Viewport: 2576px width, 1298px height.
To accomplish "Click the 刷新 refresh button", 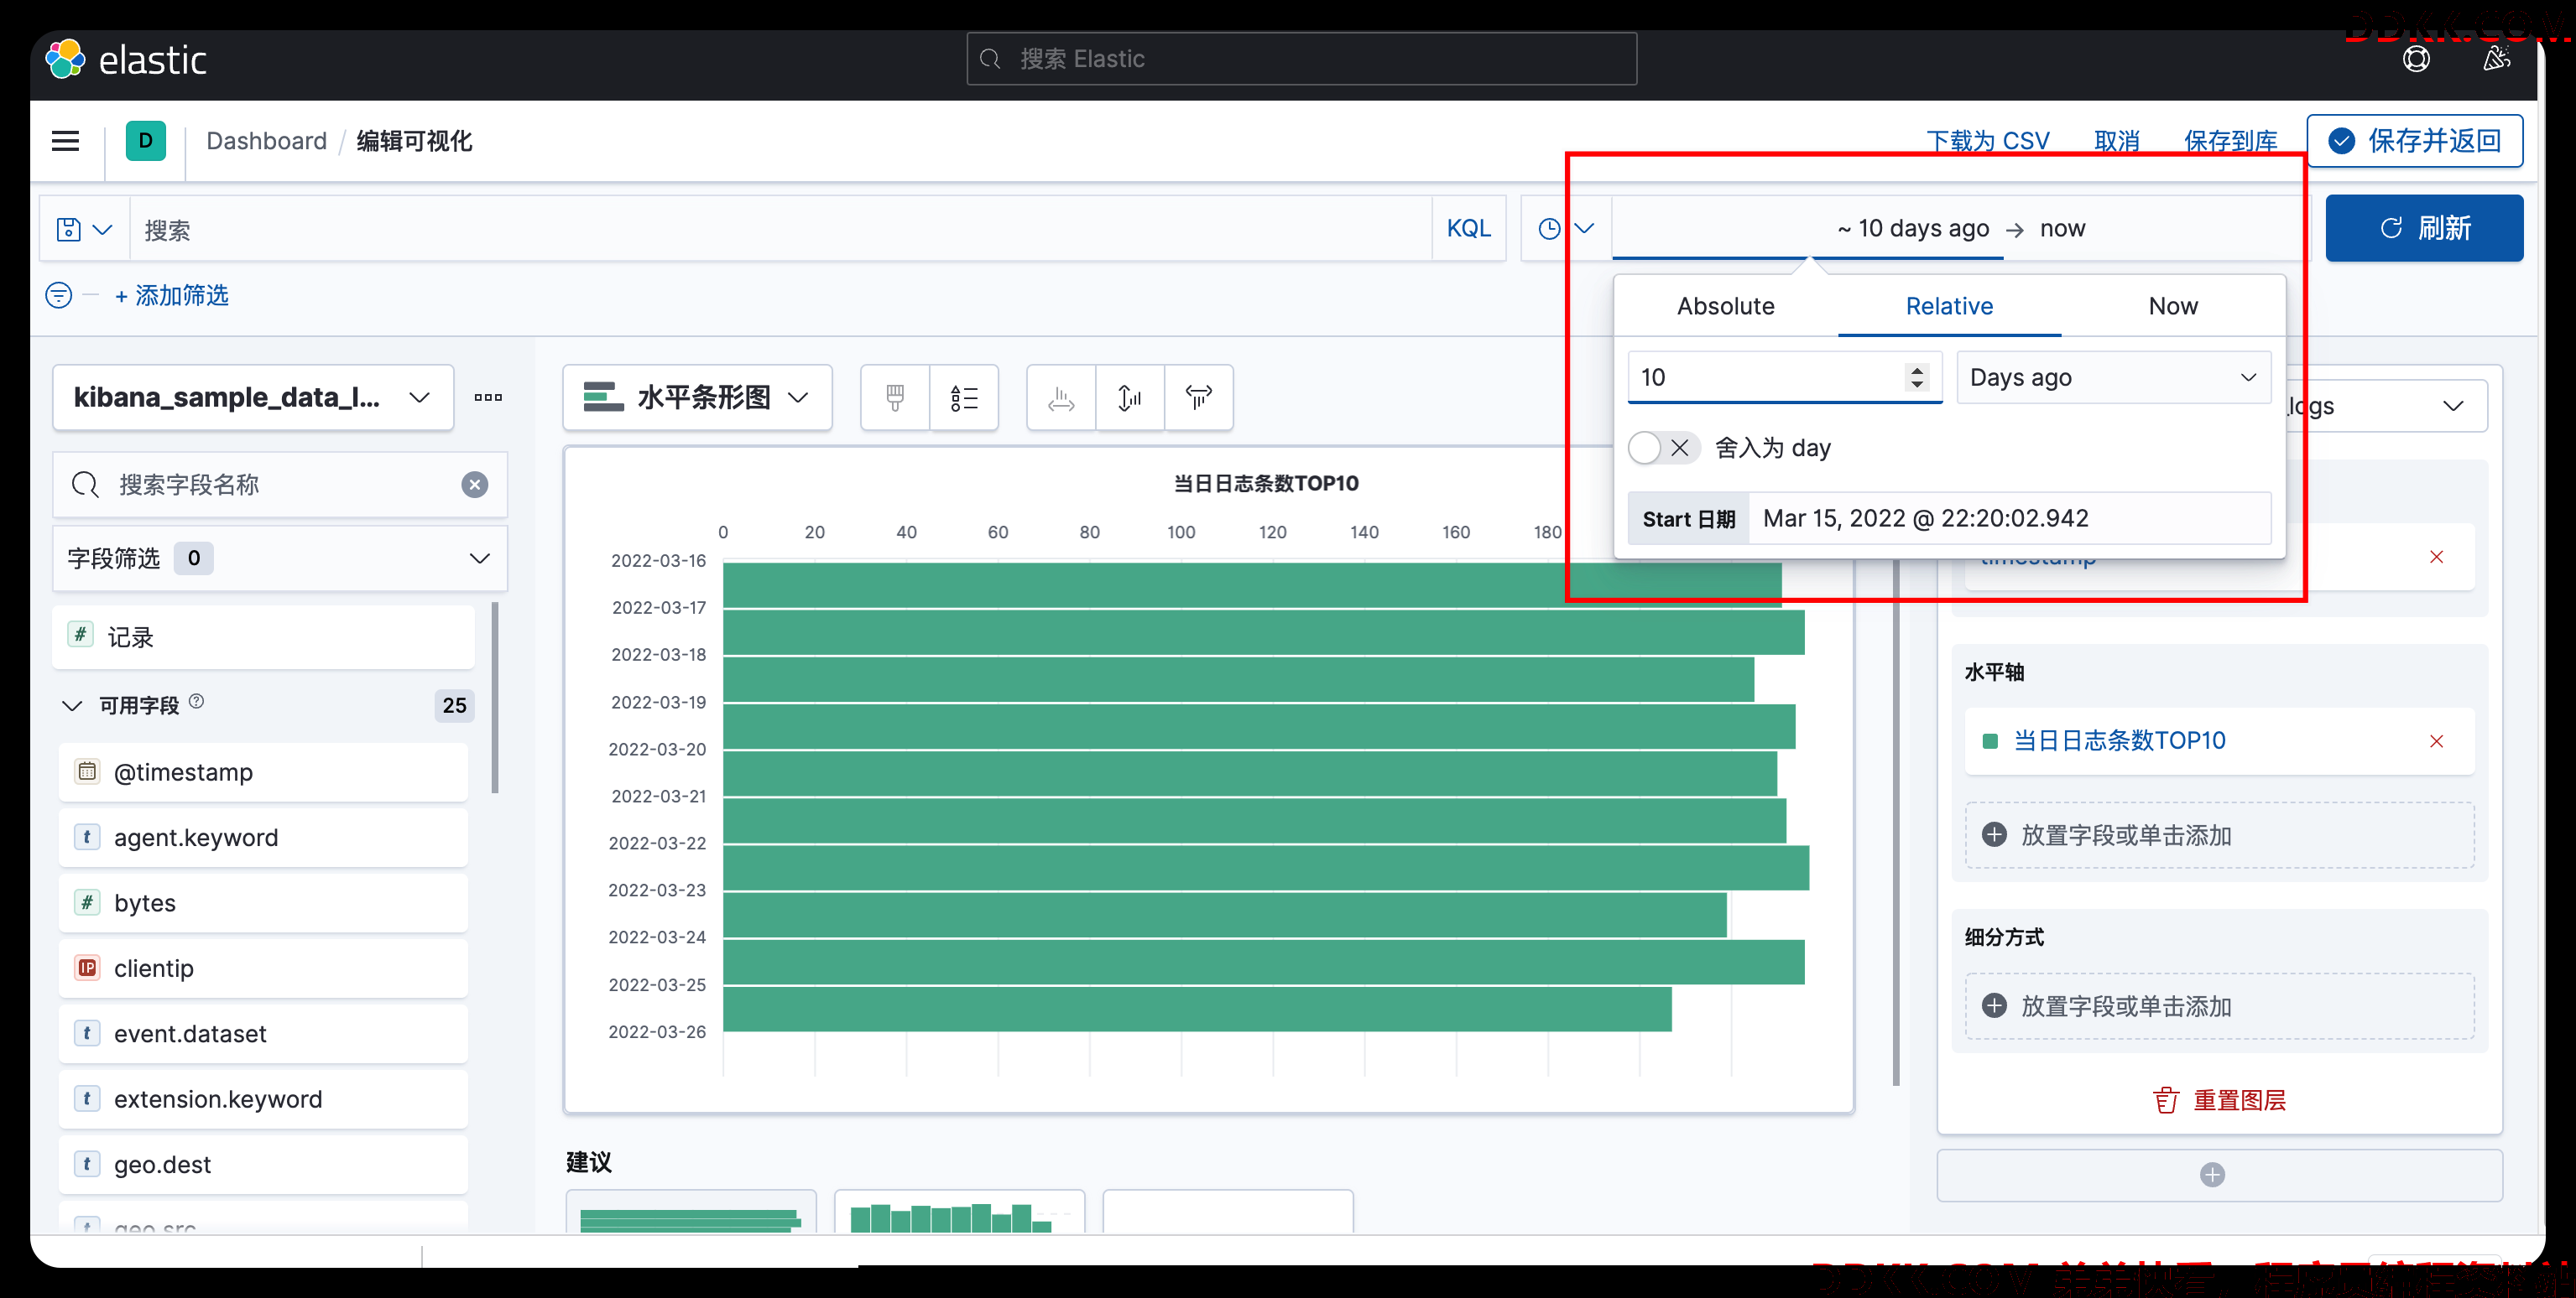I will coord(2424,229).
